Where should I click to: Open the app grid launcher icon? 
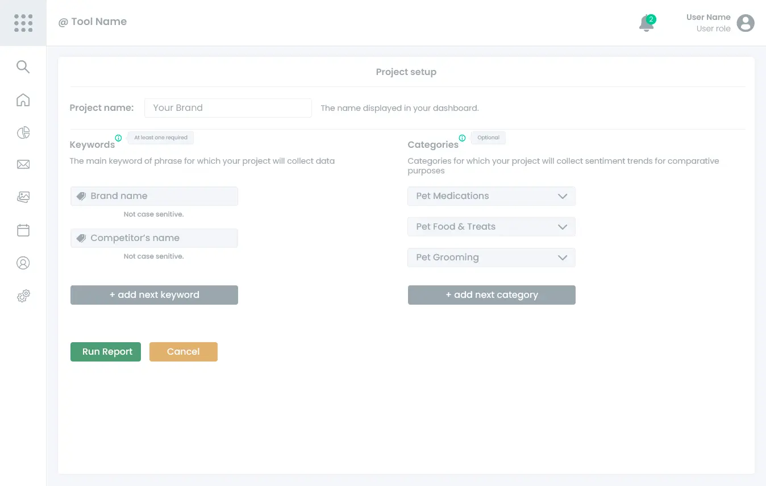23,23
